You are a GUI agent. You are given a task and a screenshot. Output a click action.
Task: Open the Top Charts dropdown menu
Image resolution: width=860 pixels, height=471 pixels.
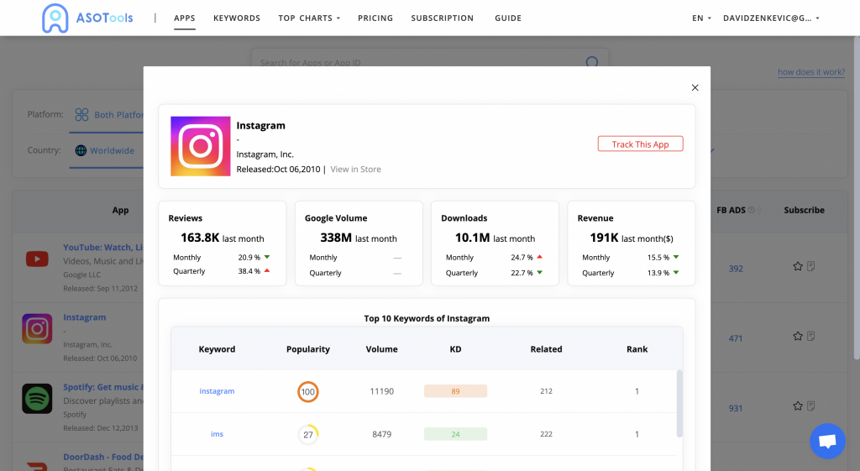[309, 18]
